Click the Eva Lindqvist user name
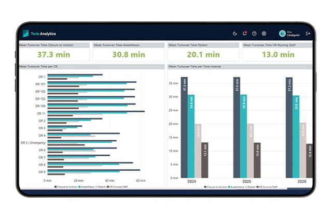The width and height of the screenshot is (332, 221). (x=293, y=34)
